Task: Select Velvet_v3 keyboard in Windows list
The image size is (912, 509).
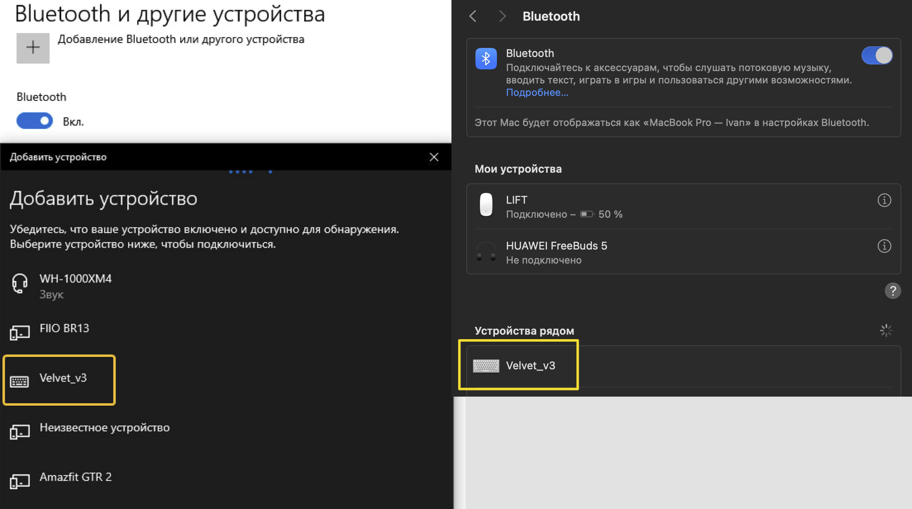Action: 63,378
